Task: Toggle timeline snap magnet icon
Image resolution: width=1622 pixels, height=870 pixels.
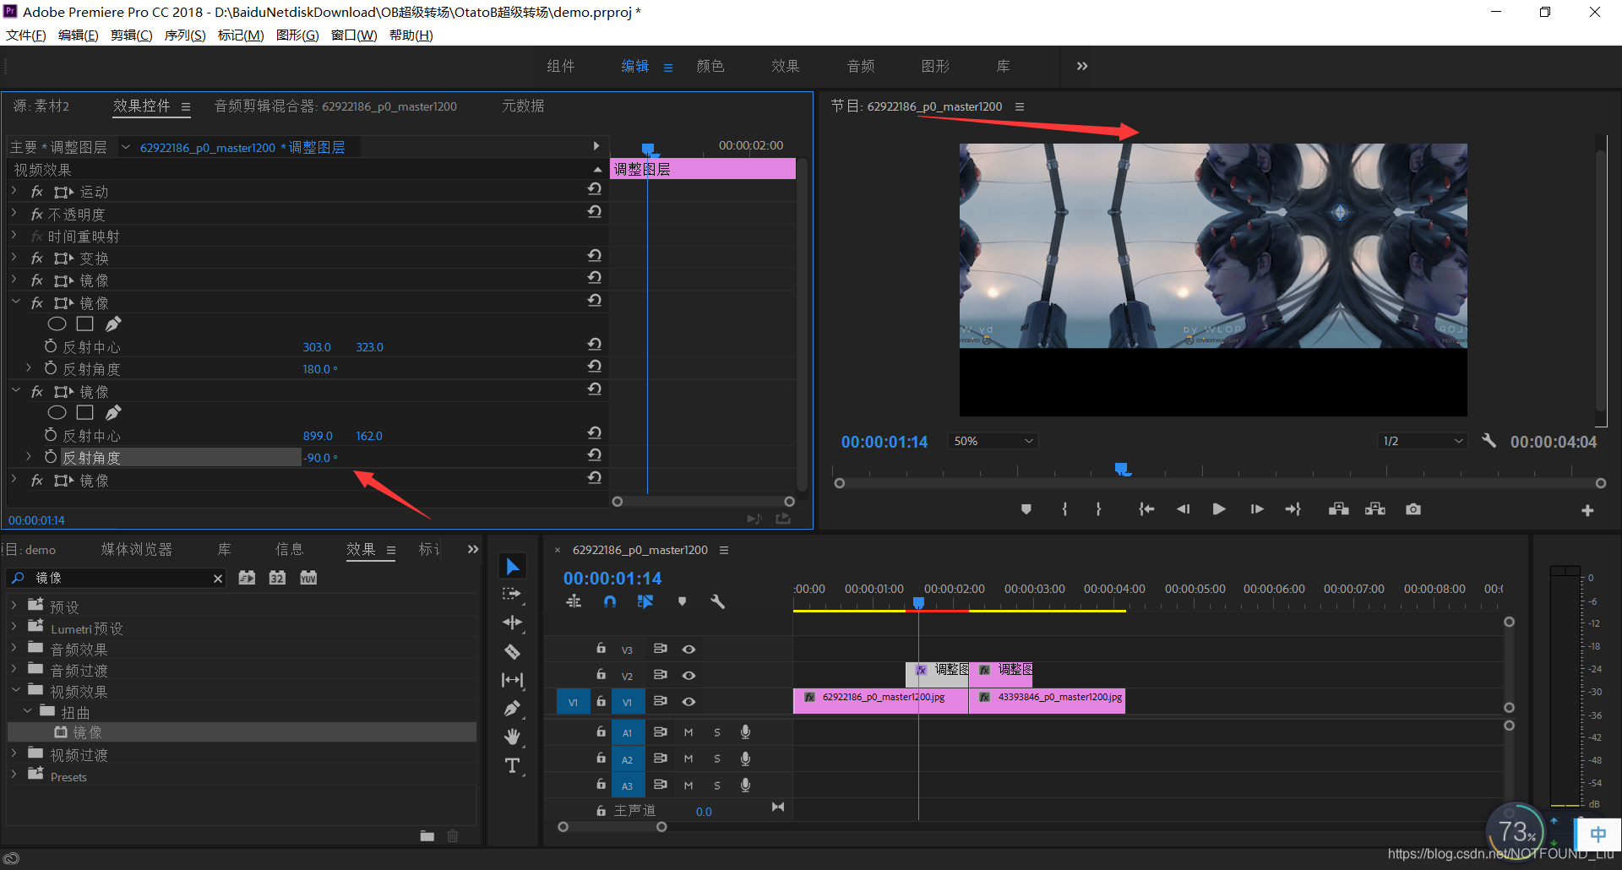Action: click(x=610, y=601)
